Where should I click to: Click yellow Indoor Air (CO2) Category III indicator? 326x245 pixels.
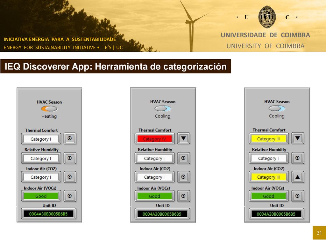pos(269,177)
